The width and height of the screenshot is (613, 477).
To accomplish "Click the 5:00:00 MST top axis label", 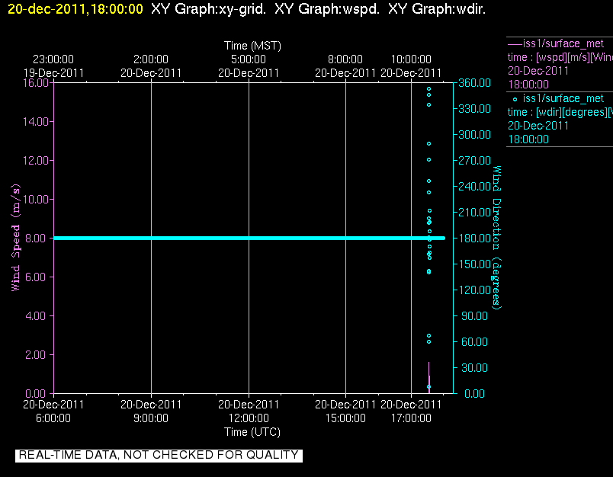I will pyautogui.click(x=249, y=59).
